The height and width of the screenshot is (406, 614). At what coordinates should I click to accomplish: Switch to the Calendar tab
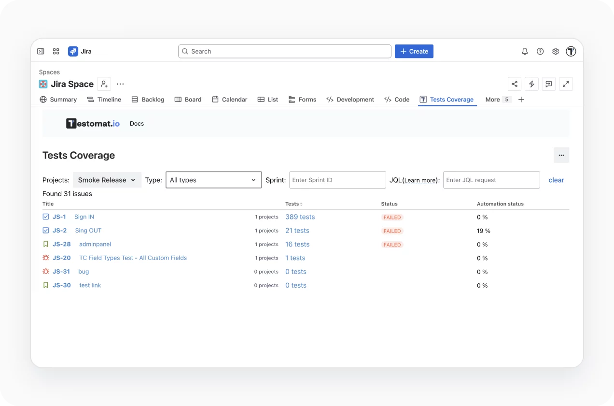pyautogui.click(x=230, y=100)
